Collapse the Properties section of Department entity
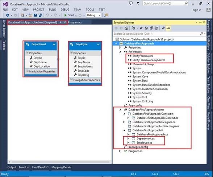 (27, 53)
